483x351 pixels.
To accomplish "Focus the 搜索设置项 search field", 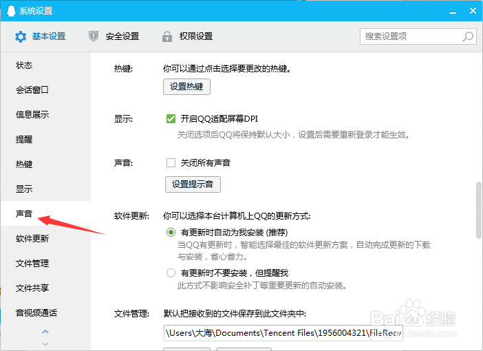I will coord(418,36).
